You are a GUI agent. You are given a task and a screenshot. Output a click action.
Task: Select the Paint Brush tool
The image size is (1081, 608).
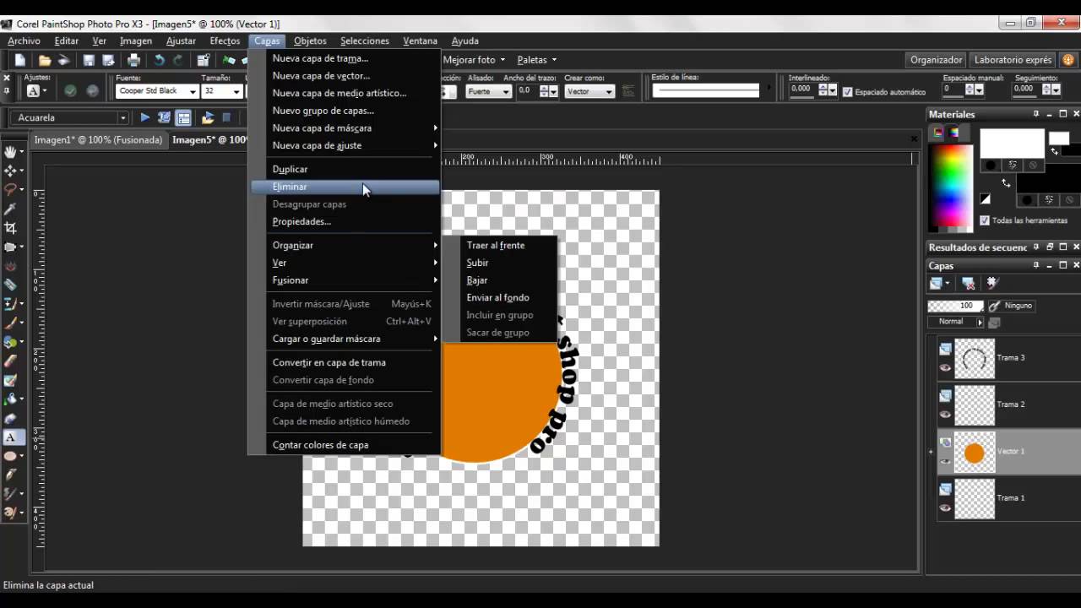11,323
